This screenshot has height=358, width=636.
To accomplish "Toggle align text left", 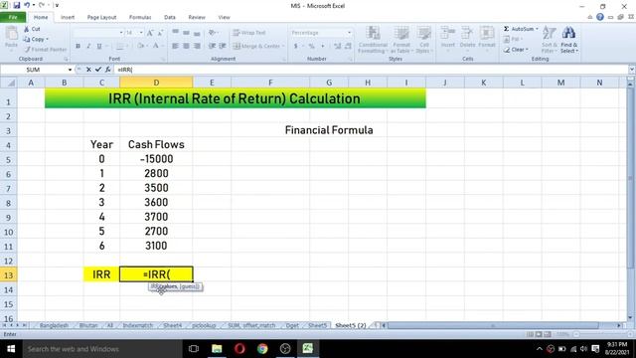I will 175,47.
